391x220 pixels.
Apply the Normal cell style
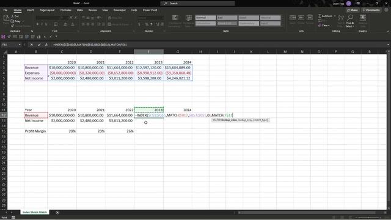(205, 18)
